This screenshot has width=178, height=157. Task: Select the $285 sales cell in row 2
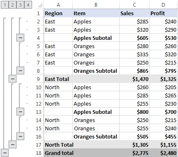[x=134, y=21]
